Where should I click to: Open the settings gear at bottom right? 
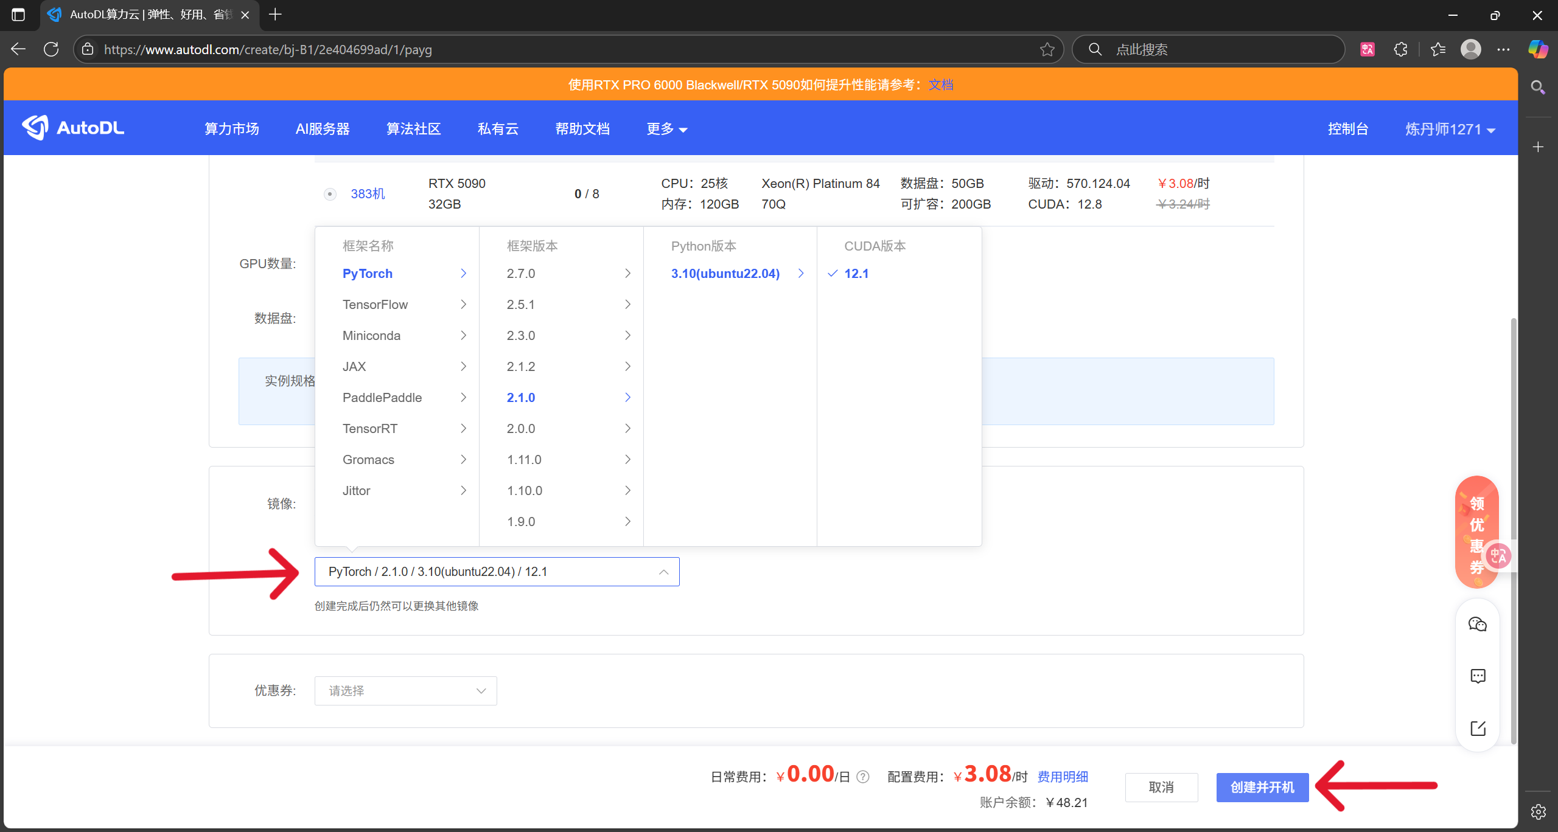pos(1538,811)
